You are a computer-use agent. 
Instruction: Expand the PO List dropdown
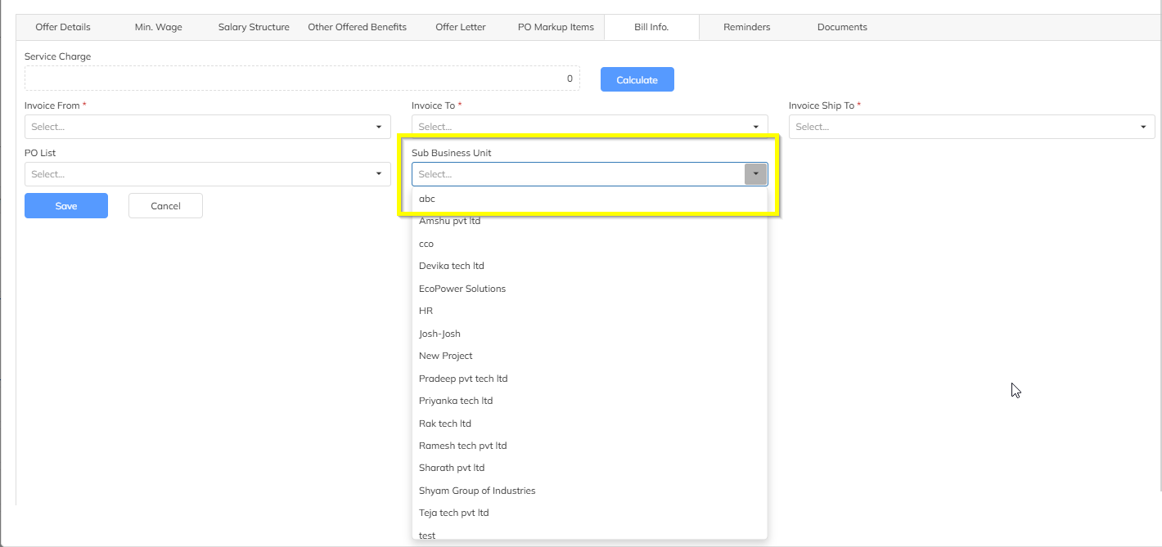(x=207, y=174)
